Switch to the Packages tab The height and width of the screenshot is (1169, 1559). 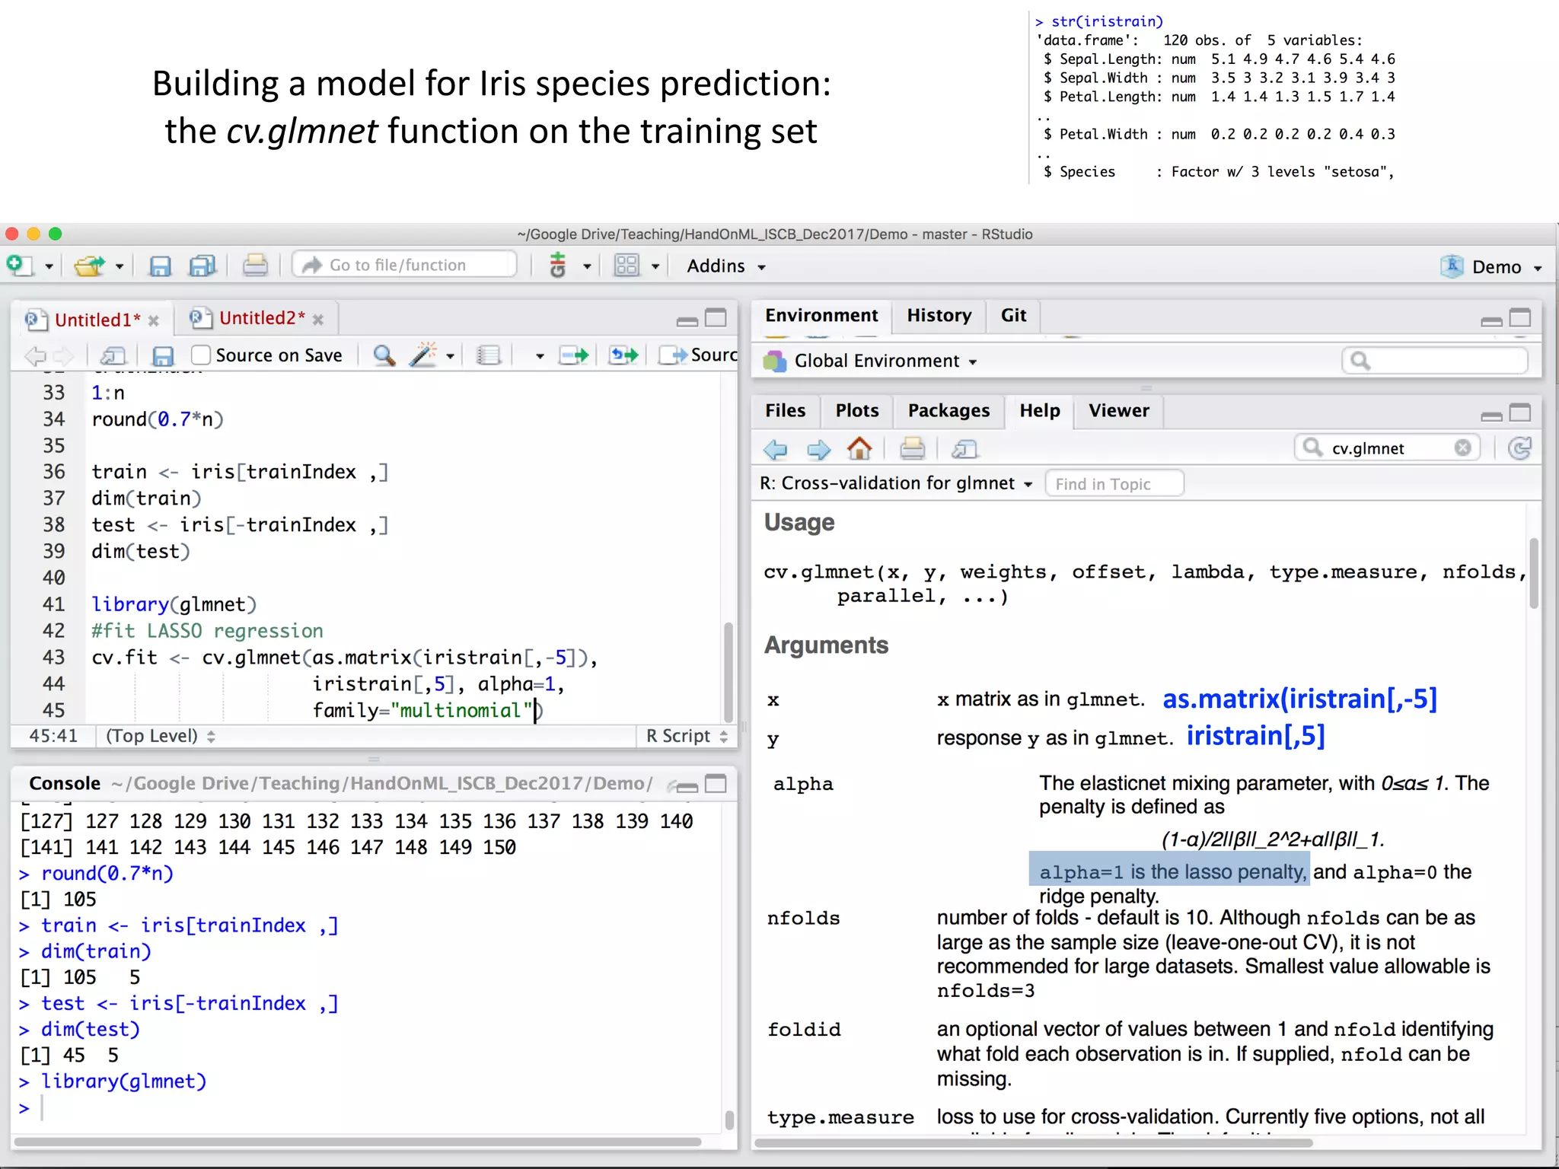[948, 411]
